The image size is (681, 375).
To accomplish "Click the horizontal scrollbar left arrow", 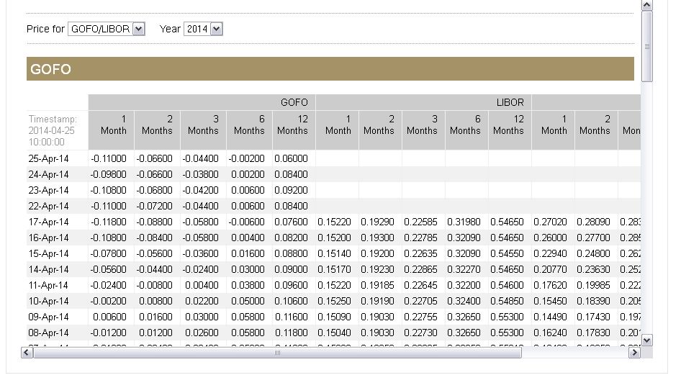I will (27, 353).
